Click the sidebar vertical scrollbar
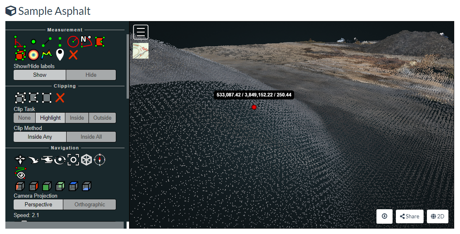The height and width of the screenshot is (234, 460). tap(127, 66)
